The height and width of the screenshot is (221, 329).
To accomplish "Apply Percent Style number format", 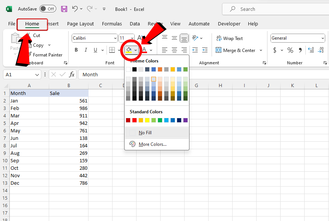I will (x=290, y=50).
